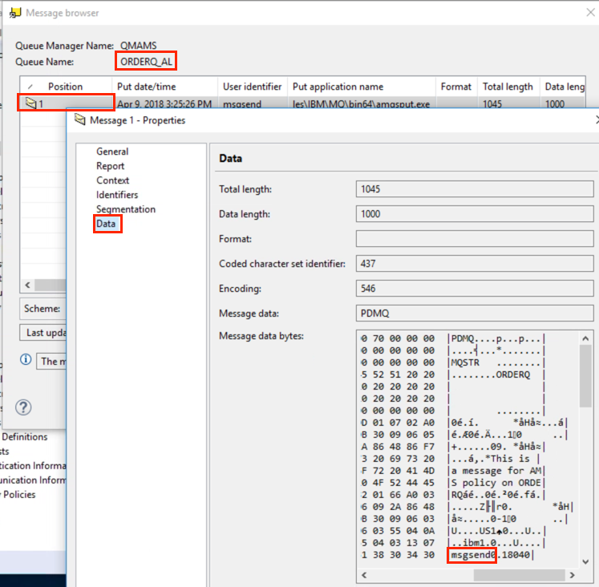599x587 pixels.
Task: Click the Apr 9, 2018 put date cell
Action: pyautogui.click(x=164, y=103)
